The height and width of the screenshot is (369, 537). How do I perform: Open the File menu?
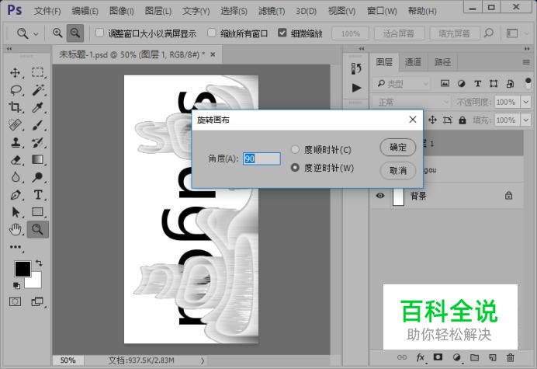(47, 11)
